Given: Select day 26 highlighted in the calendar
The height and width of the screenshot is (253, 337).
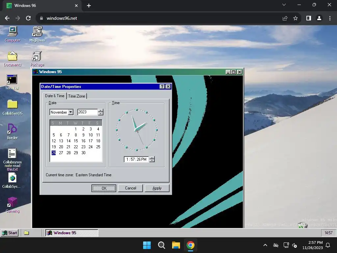Looking at the screenshot, I should coord(54,153).
